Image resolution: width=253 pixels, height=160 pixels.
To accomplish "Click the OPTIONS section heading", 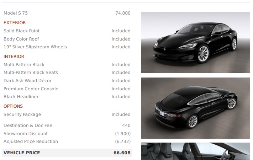I will [13, 106].
